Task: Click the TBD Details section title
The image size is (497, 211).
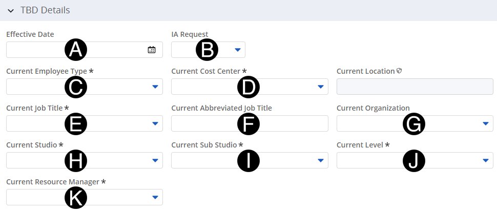Action: 45,10
